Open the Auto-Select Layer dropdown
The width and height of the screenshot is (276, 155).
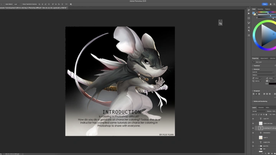[16, 4]
